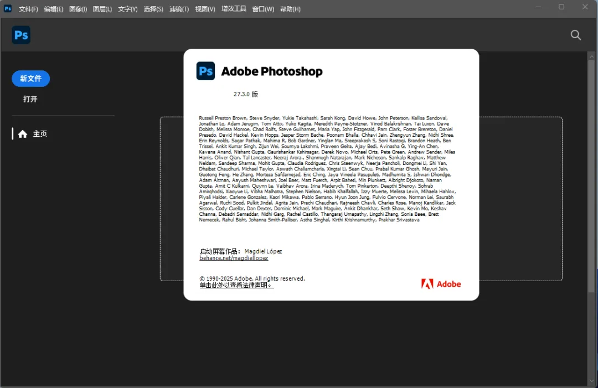This screenshot has width=598, height=388.
Task: Open the 文字(Y) menu
Action: pos(128,9)
